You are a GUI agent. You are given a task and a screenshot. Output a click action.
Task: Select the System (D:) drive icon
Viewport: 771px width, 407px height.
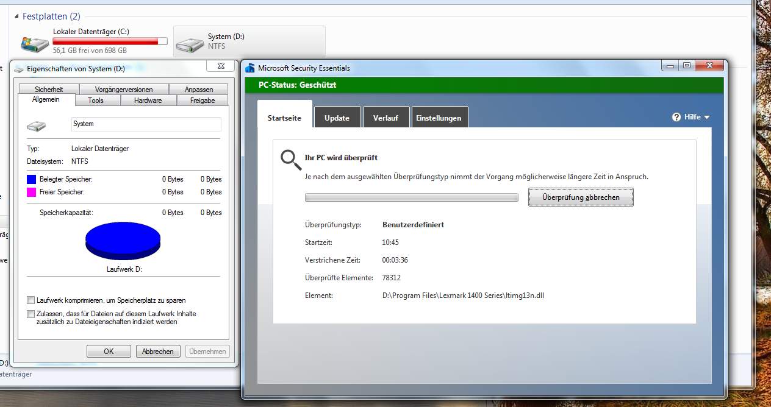[190, 44]
